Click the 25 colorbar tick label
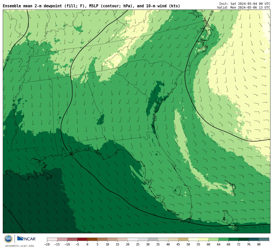273x249 pixels. coord(138,244)
